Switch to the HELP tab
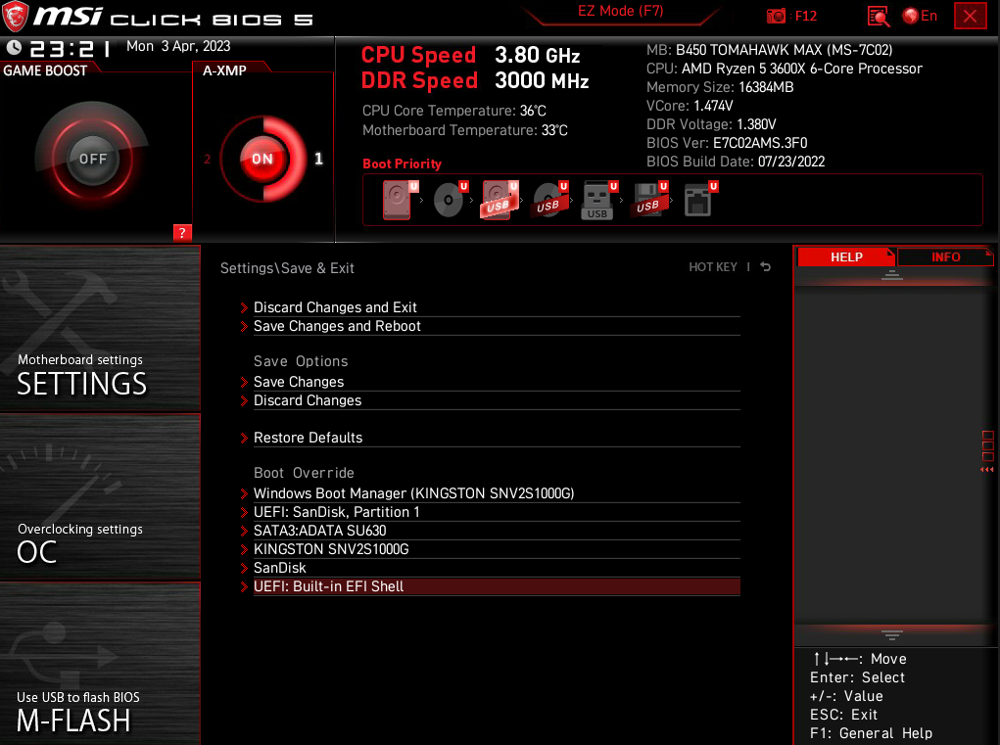 click(x=846, y=256)
